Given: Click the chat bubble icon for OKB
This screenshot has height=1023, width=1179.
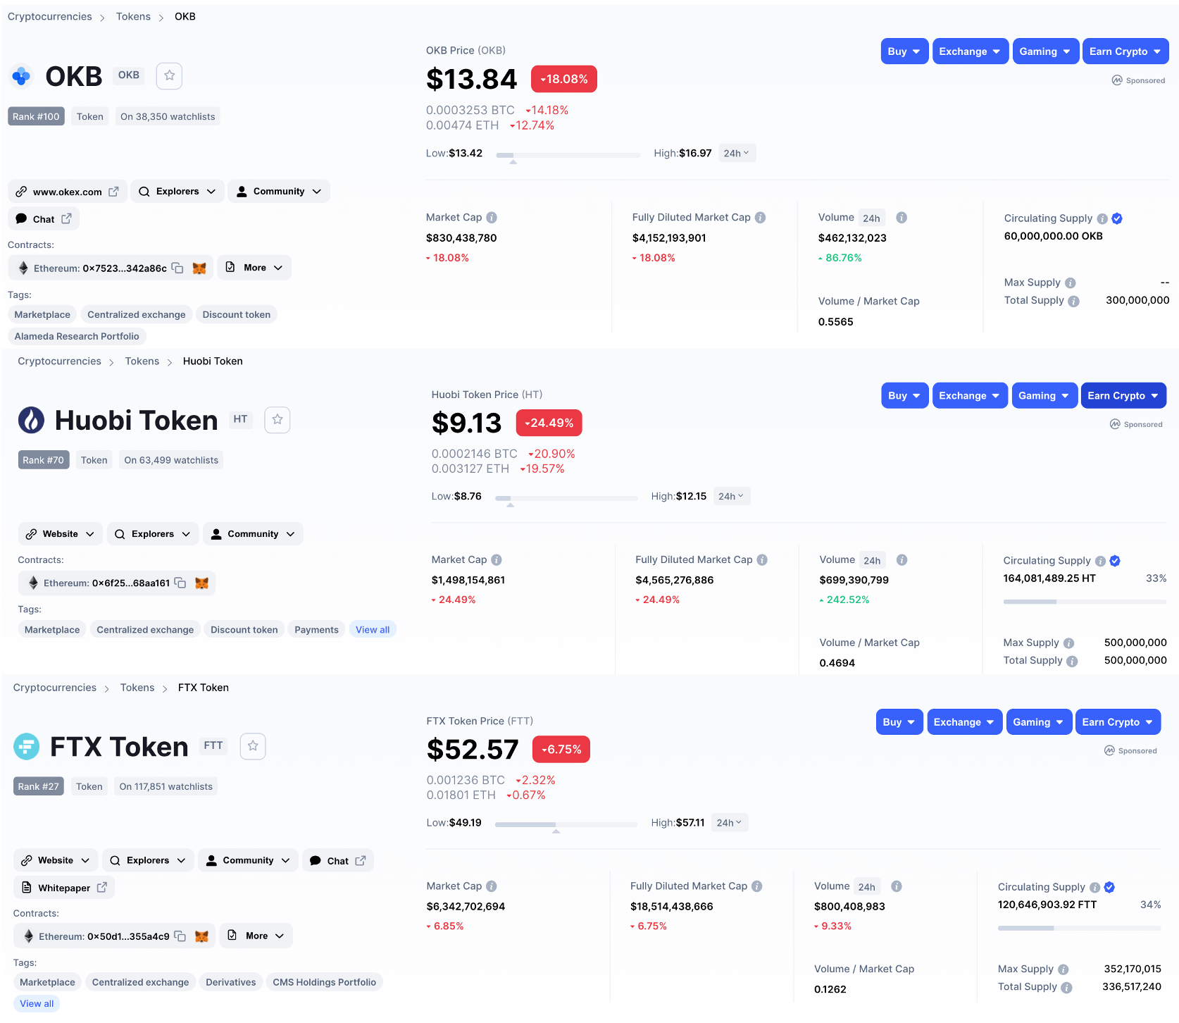Looking at the screenshot, I should (x=22, y=218).
